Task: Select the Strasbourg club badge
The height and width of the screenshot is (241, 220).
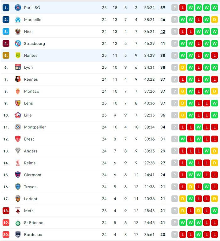Action: coord(18,44)
